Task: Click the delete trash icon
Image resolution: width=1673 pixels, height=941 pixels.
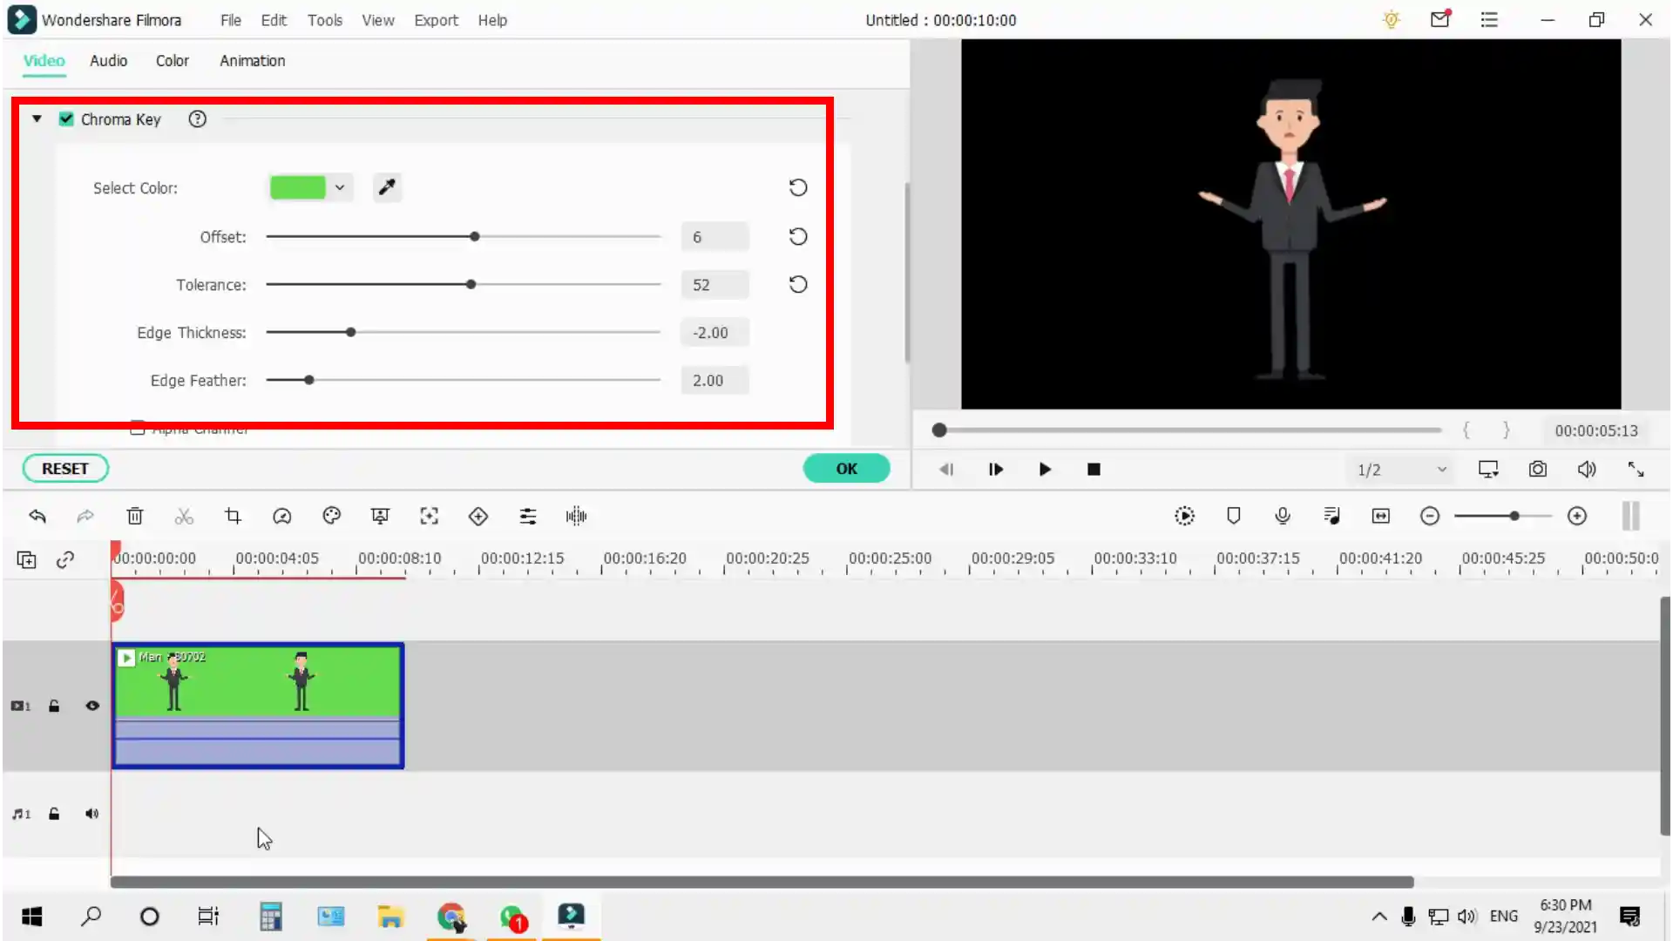Action: (134, 516)
